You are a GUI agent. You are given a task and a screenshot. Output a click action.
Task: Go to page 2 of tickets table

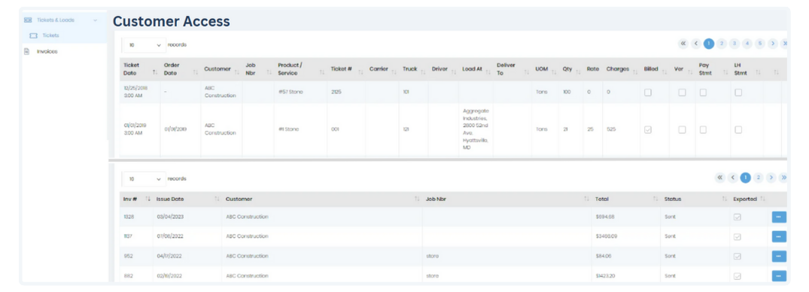[x=722, y=44]
